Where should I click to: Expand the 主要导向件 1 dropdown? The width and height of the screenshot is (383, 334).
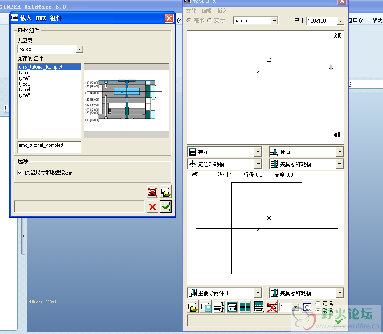tap(258, 293)
